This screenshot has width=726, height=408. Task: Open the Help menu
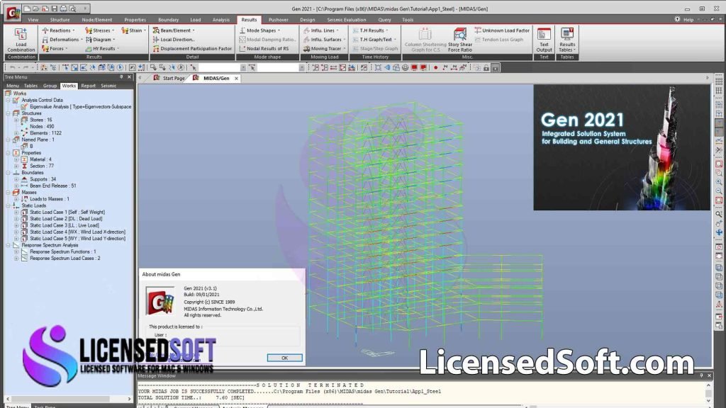[688, 20]
